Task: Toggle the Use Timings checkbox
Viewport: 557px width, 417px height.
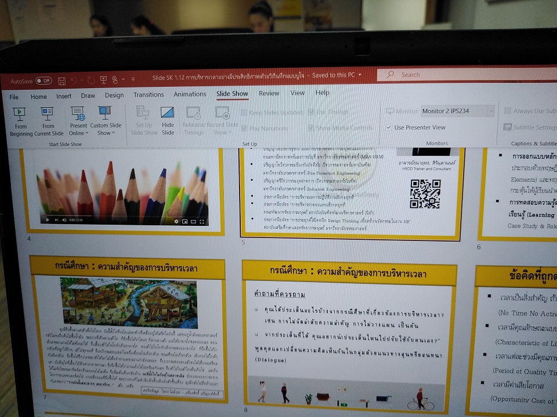Action: pos(311,112)
